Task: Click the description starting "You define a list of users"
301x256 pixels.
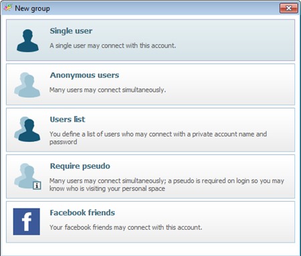Action: pos(158,138)
